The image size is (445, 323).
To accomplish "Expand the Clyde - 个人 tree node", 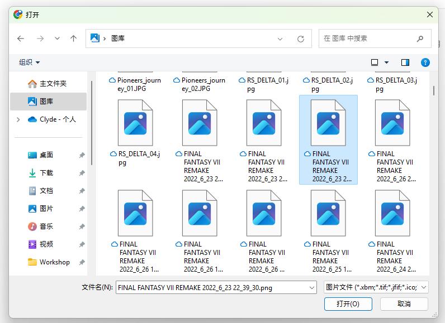I will (x=18, y=119).
